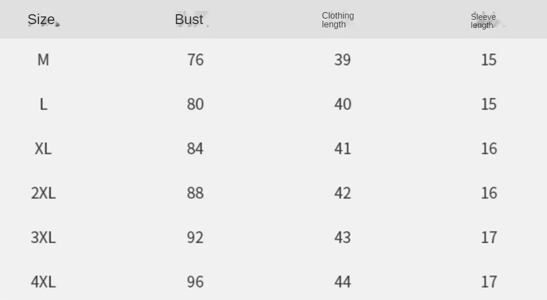Screen dimensions: 547x300
Task: Select the 3XL size row label
Action: (x=43, y=238)
